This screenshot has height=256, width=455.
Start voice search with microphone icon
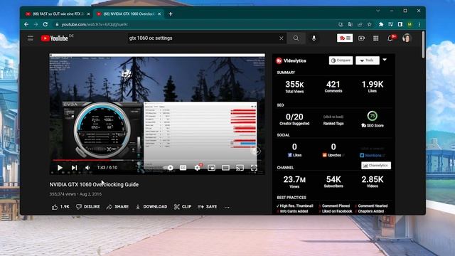(x=314, y=38)
